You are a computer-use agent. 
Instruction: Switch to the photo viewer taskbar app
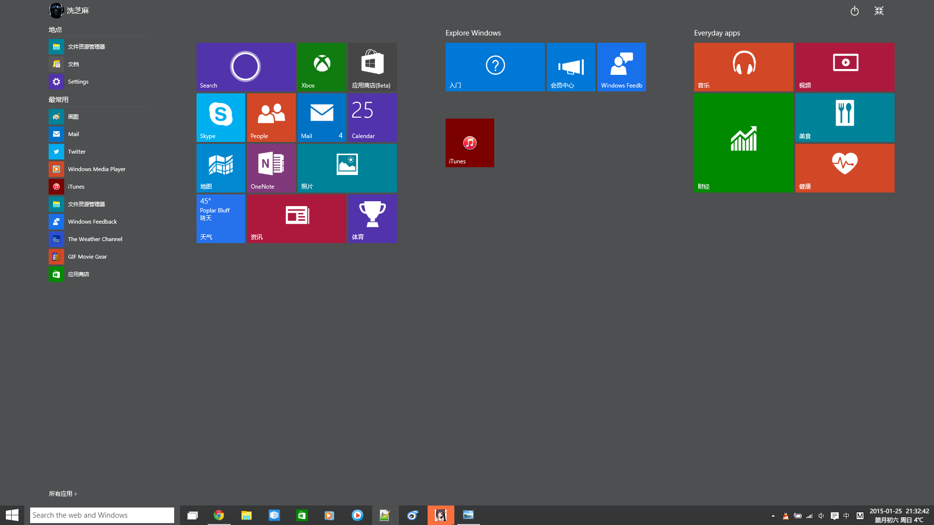[x=468, y=515]
